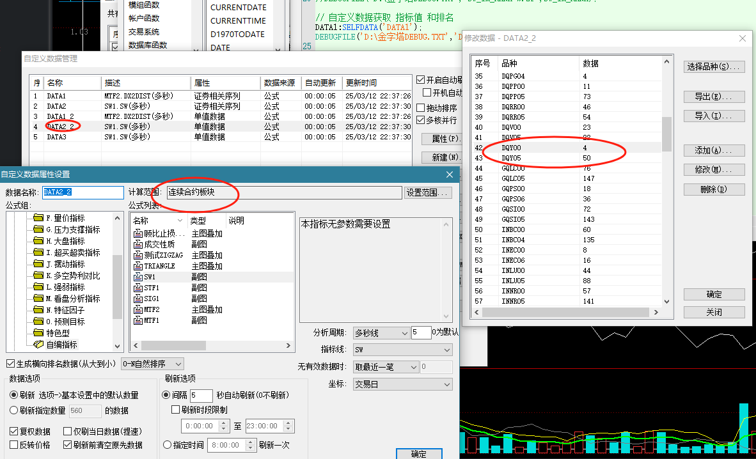Click 导出(E) button
Viewport: 756px width, 459px height.
714,97
